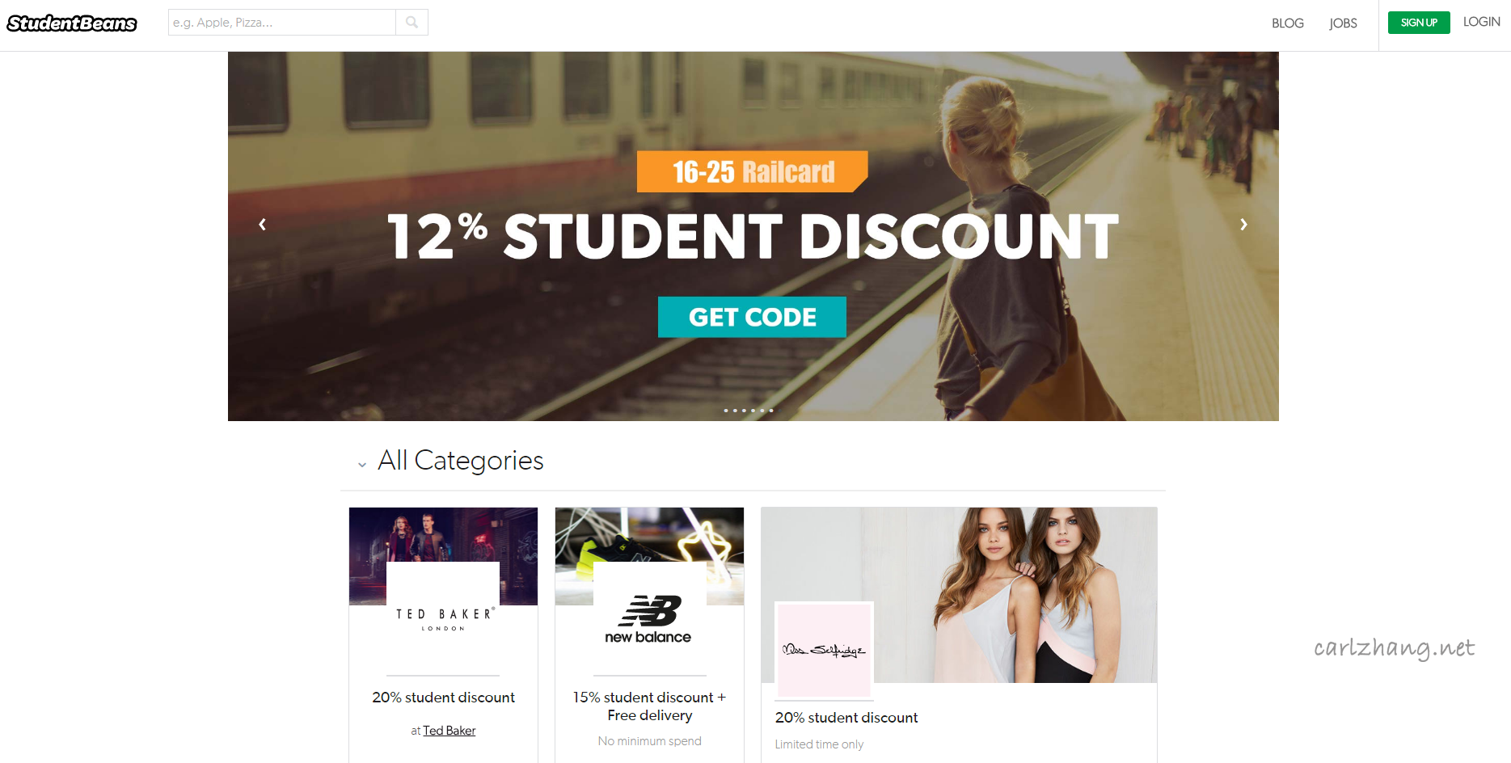Click the Miss Selfridge logo tile
Screen dimensions: 1511x763
(x=824, y=651)
